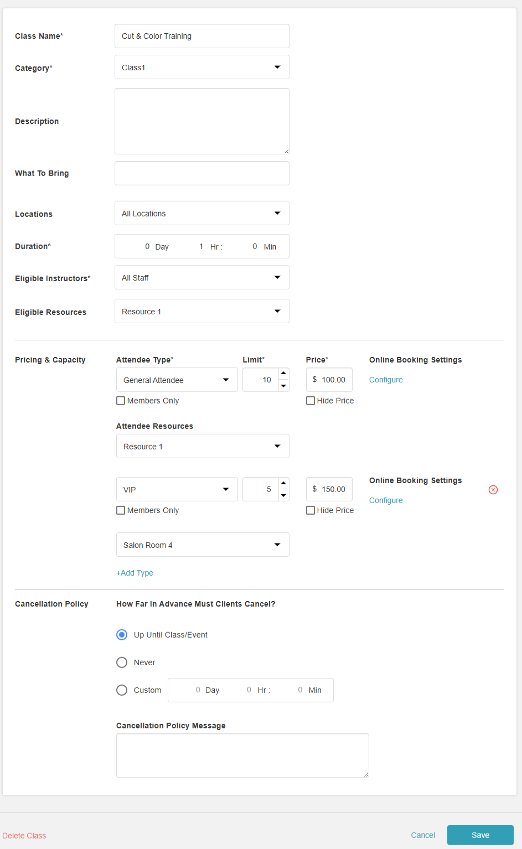This screenshot has height=849, width=522.
Task: Click the VIP limit field showing 5
Action: coord(261,489)
